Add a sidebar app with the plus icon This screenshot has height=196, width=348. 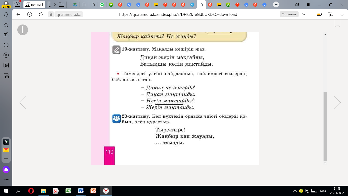pos(6,158)
